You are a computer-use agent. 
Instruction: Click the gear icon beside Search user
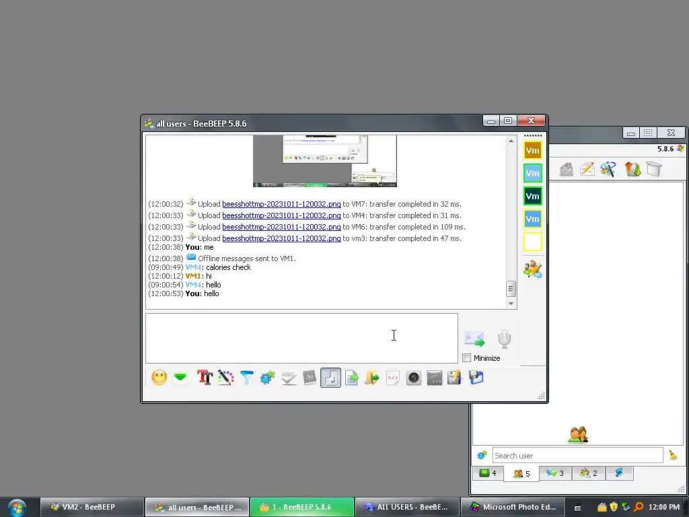tap(482, 456)
